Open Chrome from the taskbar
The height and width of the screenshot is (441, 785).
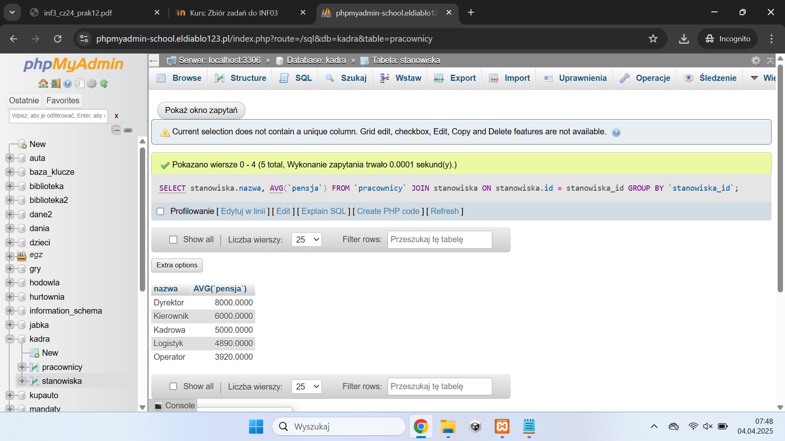pos(421,427)
